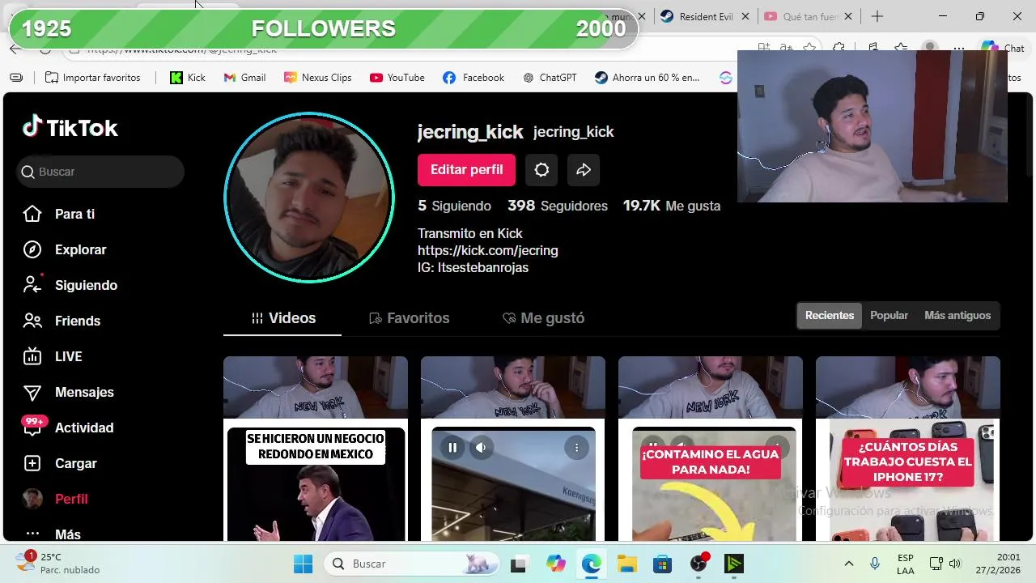
Task: Click the https://kick.com/jecring bio link
Action: point(487,250)
